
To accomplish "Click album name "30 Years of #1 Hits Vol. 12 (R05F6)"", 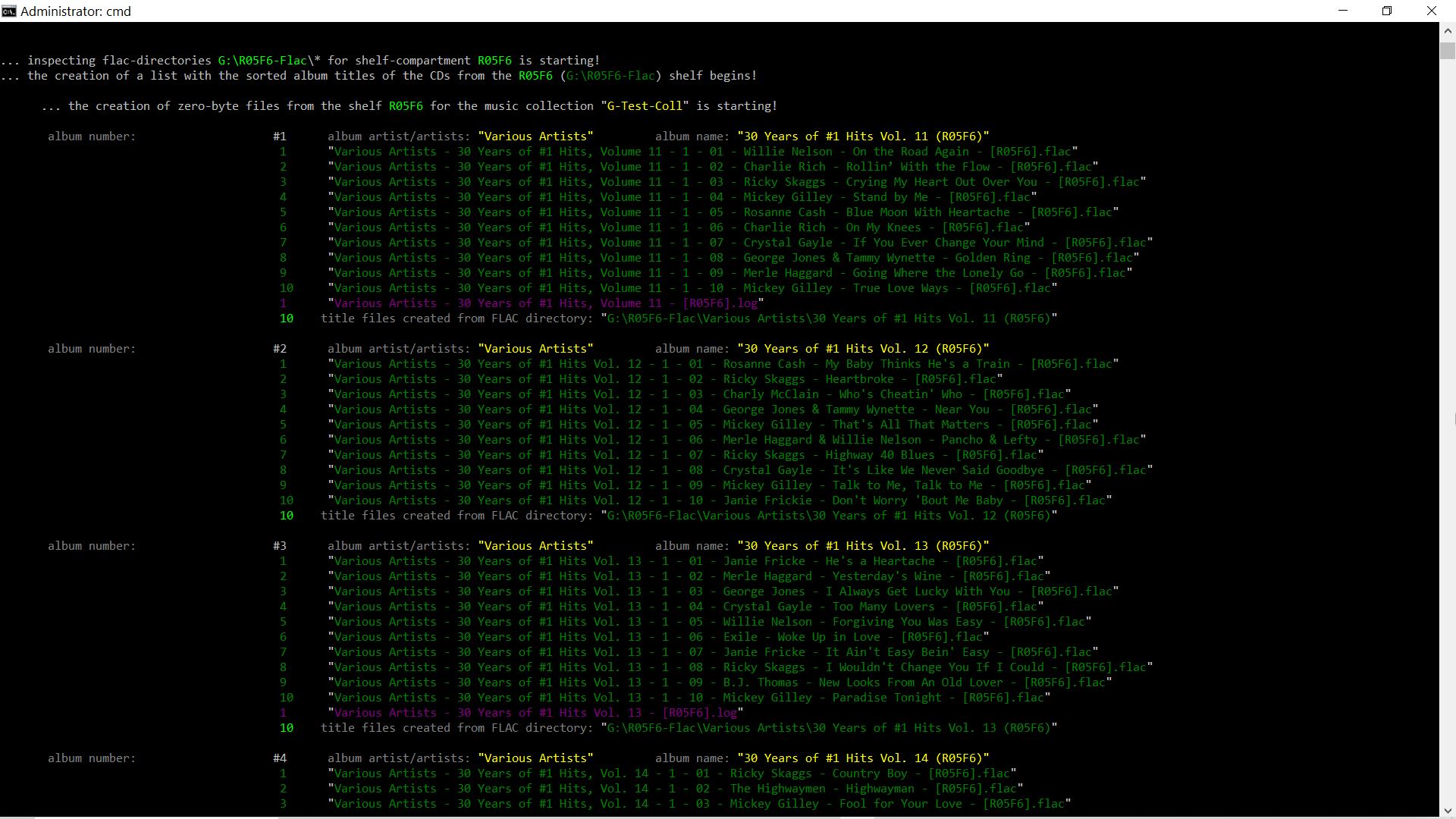I will [x=863, y=349].
